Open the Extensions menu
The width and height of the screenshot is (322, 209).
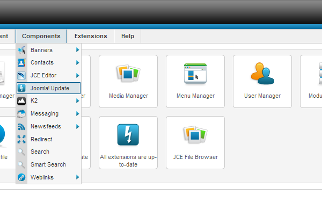[x=91, y=36]
